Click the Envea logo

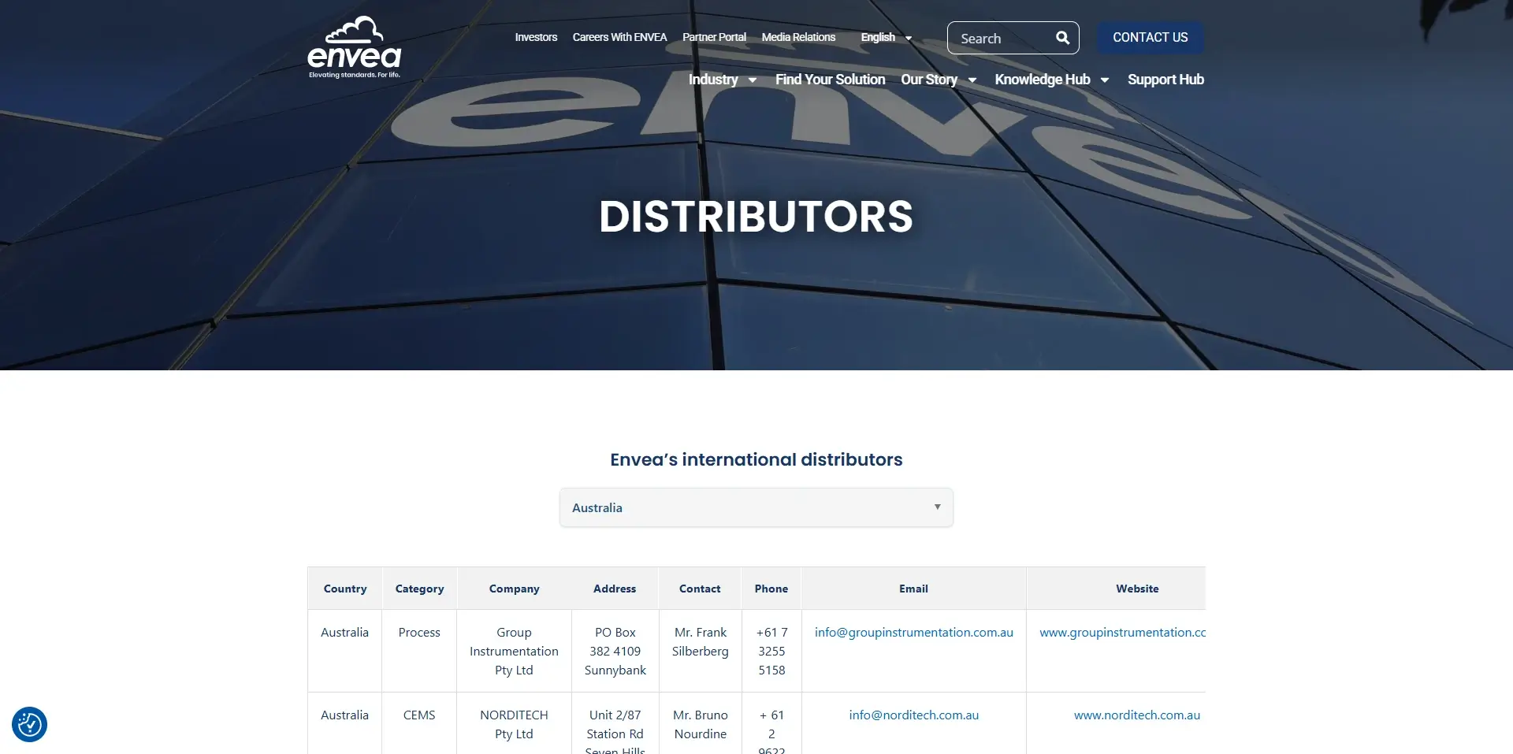point(354,47)
